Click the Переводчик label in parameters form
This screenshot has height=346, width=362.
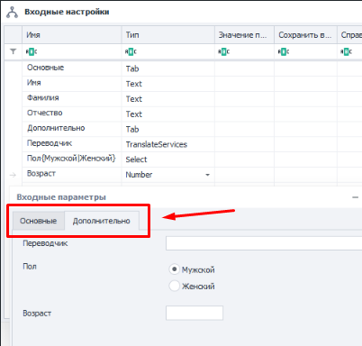(45, 243)
